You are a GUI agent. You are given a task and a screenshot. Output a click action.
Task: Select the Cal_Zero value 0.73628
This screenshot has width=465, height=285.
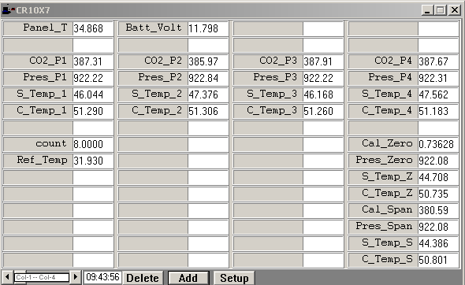pos(438,144)
